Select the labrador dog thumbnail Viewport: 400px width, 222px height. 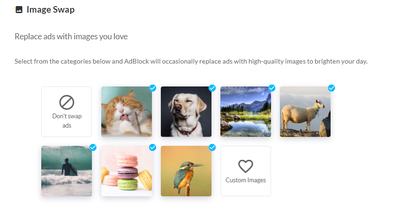186,112
